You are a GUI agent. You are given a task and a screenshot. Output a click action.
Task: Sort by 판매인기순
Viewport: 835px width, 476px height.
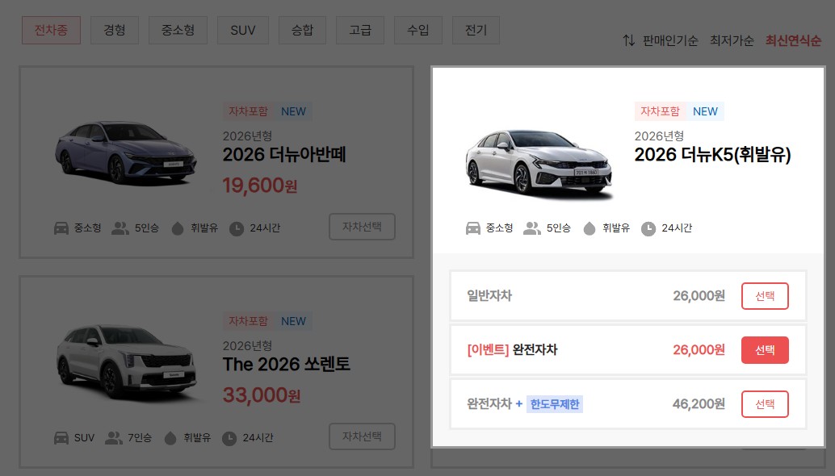point(670,40)
